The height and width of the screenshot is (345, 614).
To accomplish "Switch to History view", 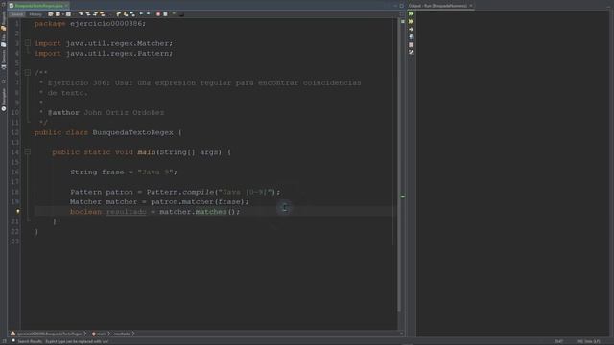I will coord(35,14).
